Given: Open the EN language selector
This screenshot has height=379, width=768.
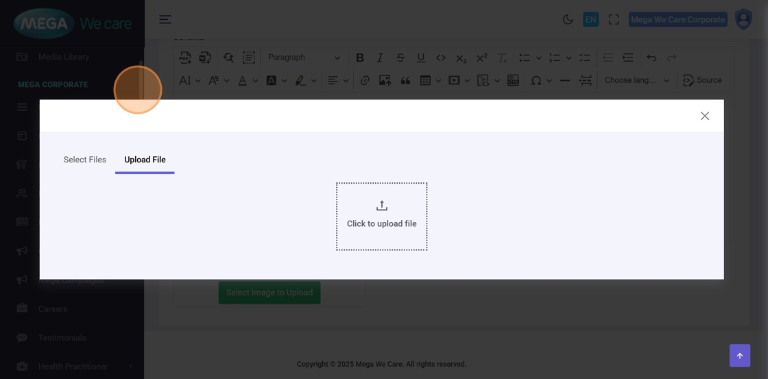Looking at the screenshot, I should click(590, 20).
